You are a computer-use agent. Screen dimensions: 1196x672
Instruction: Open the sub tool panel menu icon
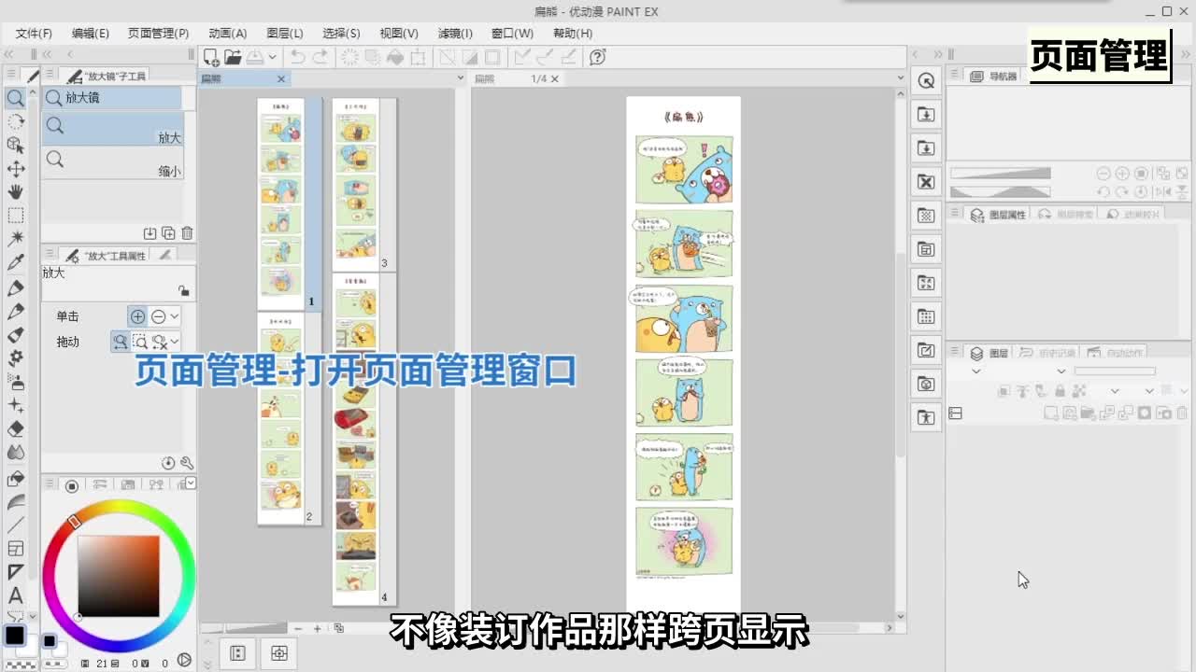(50, 76)
